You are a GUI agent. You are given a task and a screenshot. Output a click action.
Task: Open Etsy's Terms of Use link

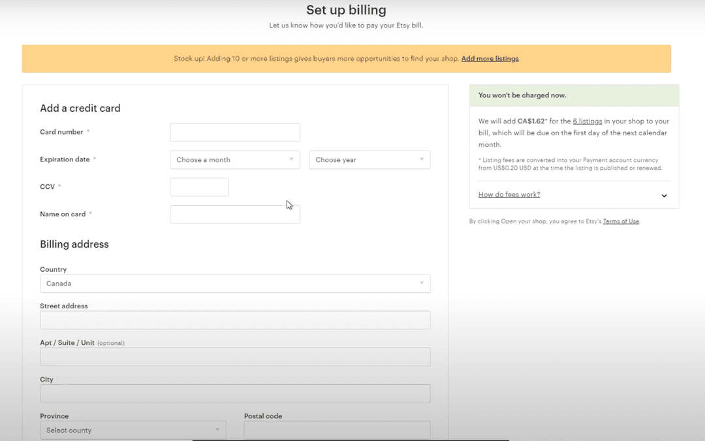tap(621, 221)
